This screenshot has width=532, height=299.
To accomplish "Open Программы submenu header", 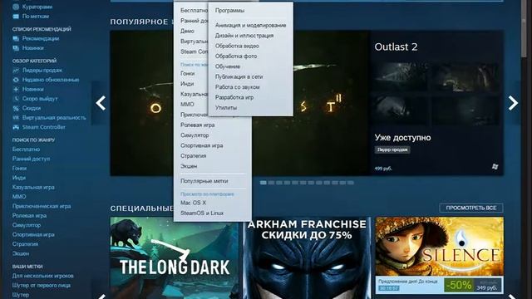I will click(x=229, y=11).
